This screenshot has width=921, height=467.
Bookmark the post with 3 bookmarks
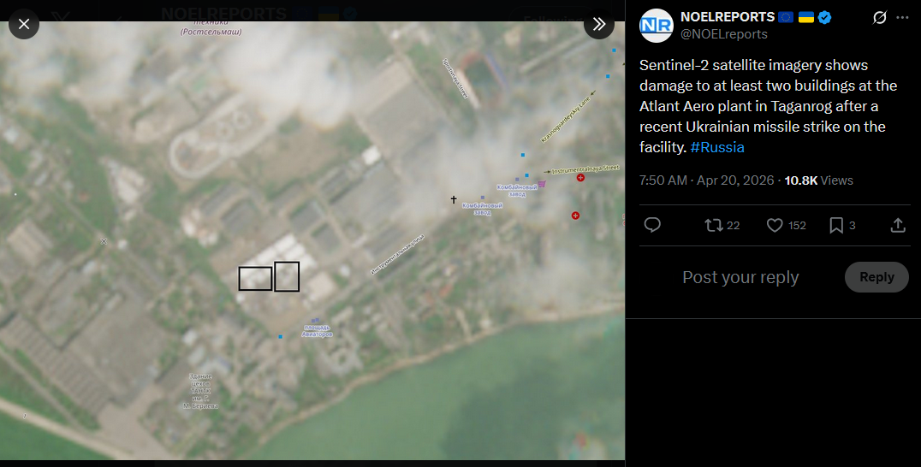841,225
